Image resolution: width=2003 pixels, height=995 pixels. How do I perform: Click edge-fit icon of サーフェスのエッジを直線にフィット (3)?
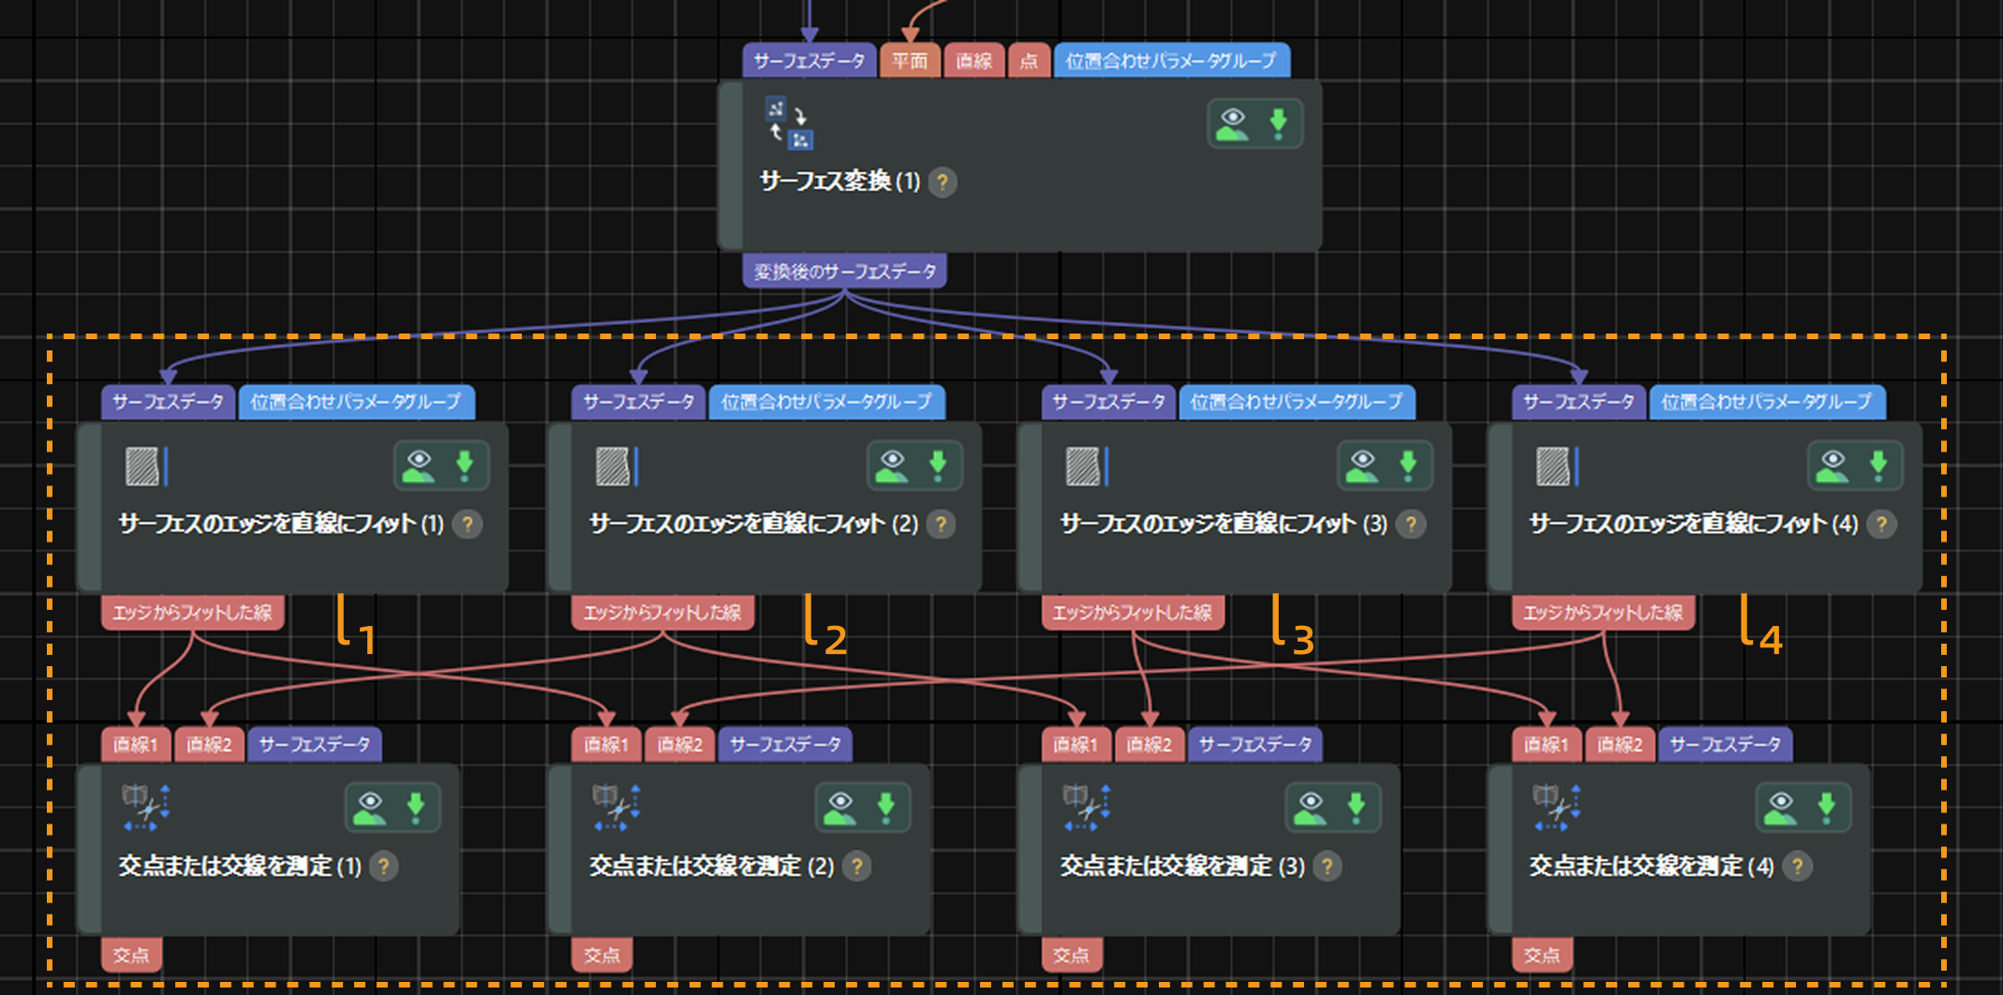coord(1087,466)
